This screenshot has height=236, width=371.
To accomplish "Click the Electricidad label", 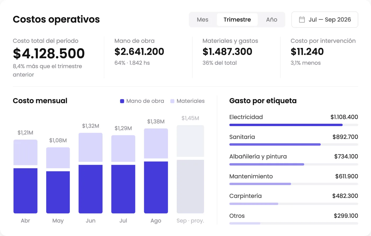I will pos(246,117).
